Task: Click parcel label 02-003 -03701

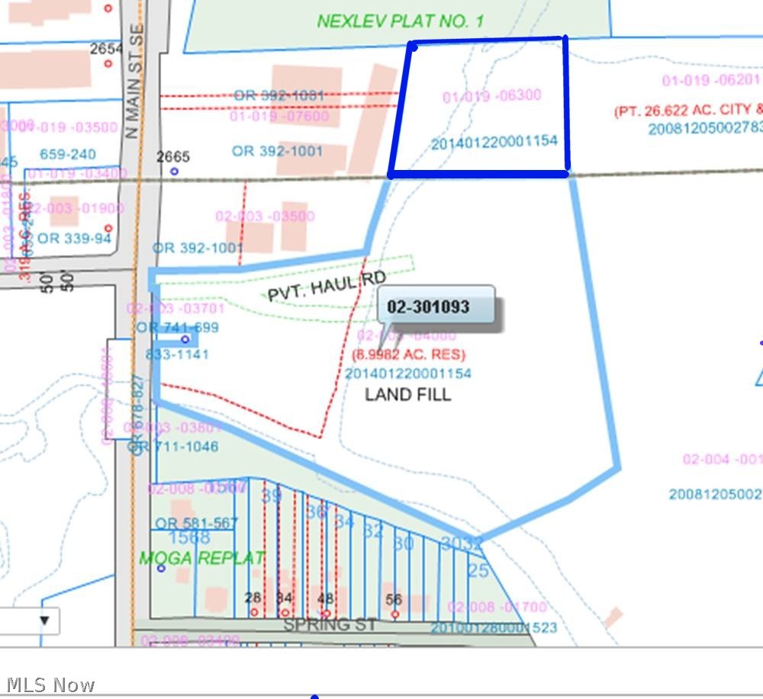Action: (x=175, y=308)
